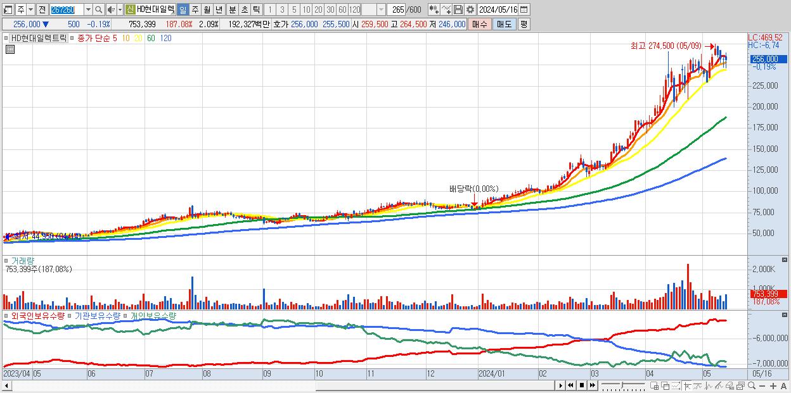
Task: Open the calendar picker beside the date
Action: pos(524,9)
